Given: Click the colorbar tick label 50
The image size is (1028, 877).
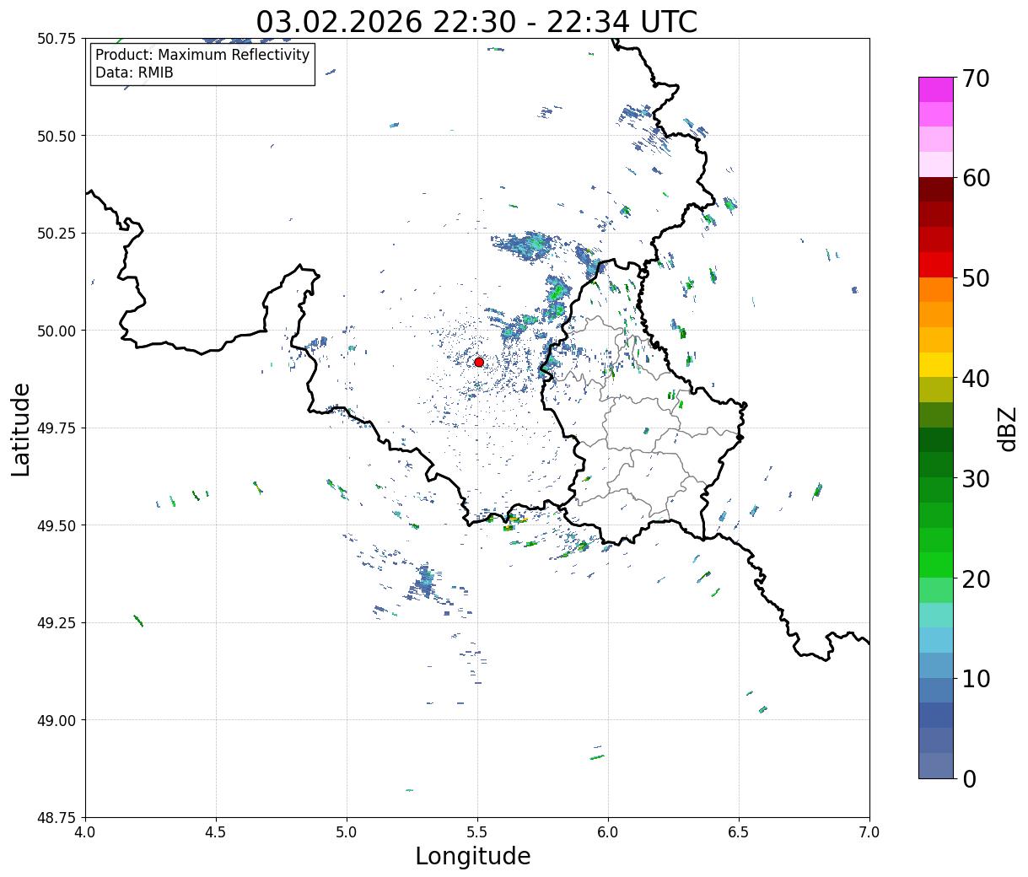Looking at the screenshot, I should coord(976,278).
